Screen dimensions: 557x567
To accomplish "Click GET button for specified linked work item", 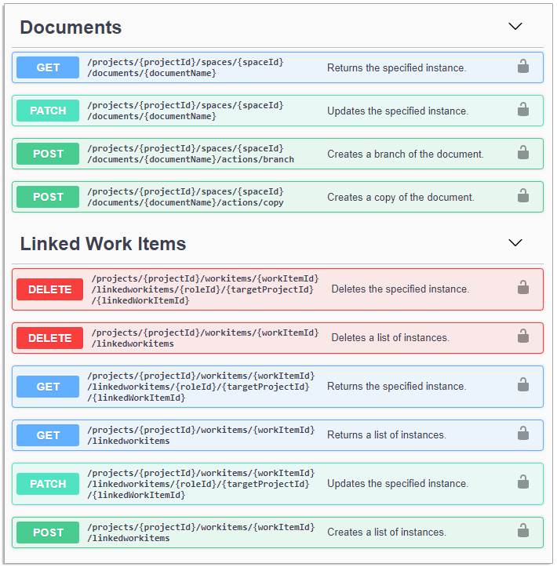I will pyautogui.click(x=48, y=387).
